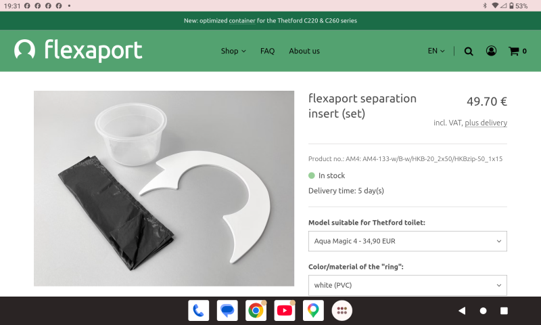Tap the recent apps square
Viewport: 541px width, 325px height.
[x=504, y=311]
